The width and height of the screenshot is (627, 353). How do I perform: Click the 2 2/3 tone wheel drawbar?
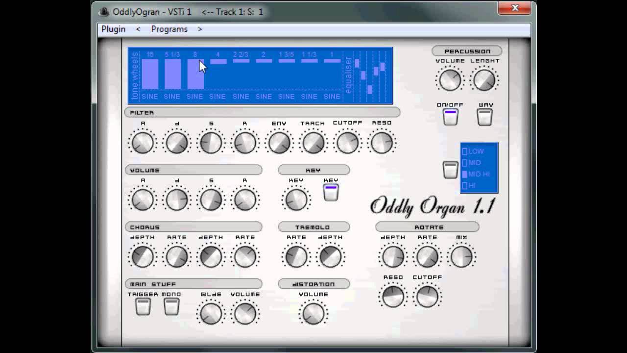click(x=241, y=61)
